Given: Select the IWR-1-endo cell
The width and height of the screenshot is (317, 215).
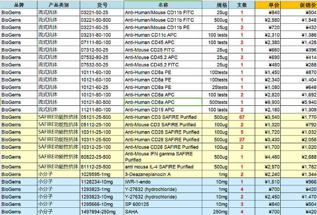Looking at the screenshot, I should click(x=163, y=182).
